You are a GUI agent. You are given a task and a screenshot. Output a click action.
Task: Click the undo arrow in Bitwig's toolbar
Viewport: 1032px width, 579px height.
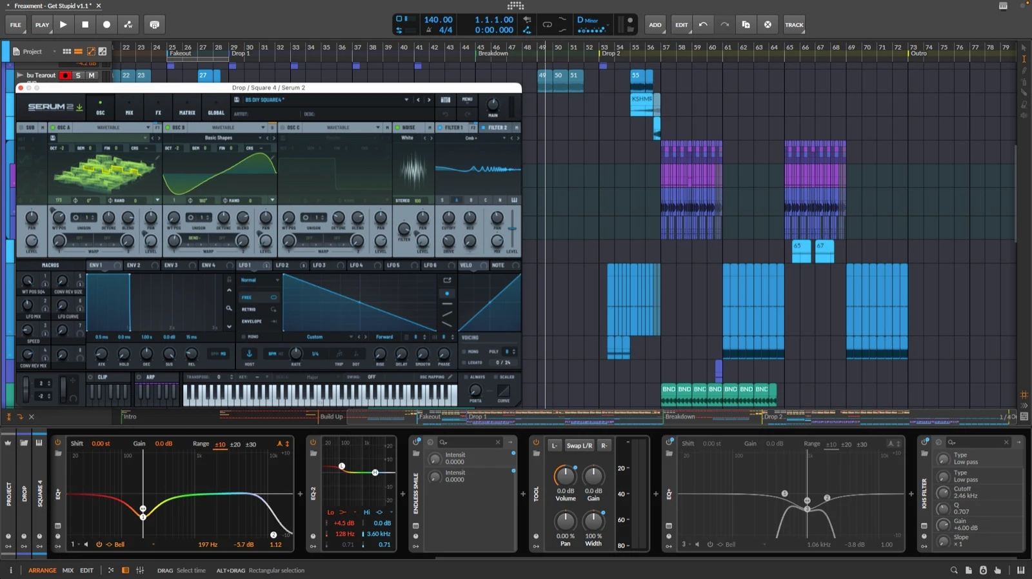(703, 25)
